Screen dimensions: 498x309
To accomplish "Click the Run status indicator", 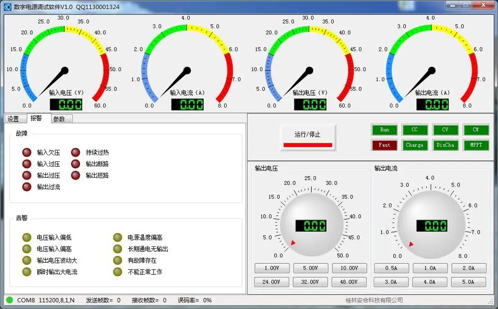I will 384,130.
